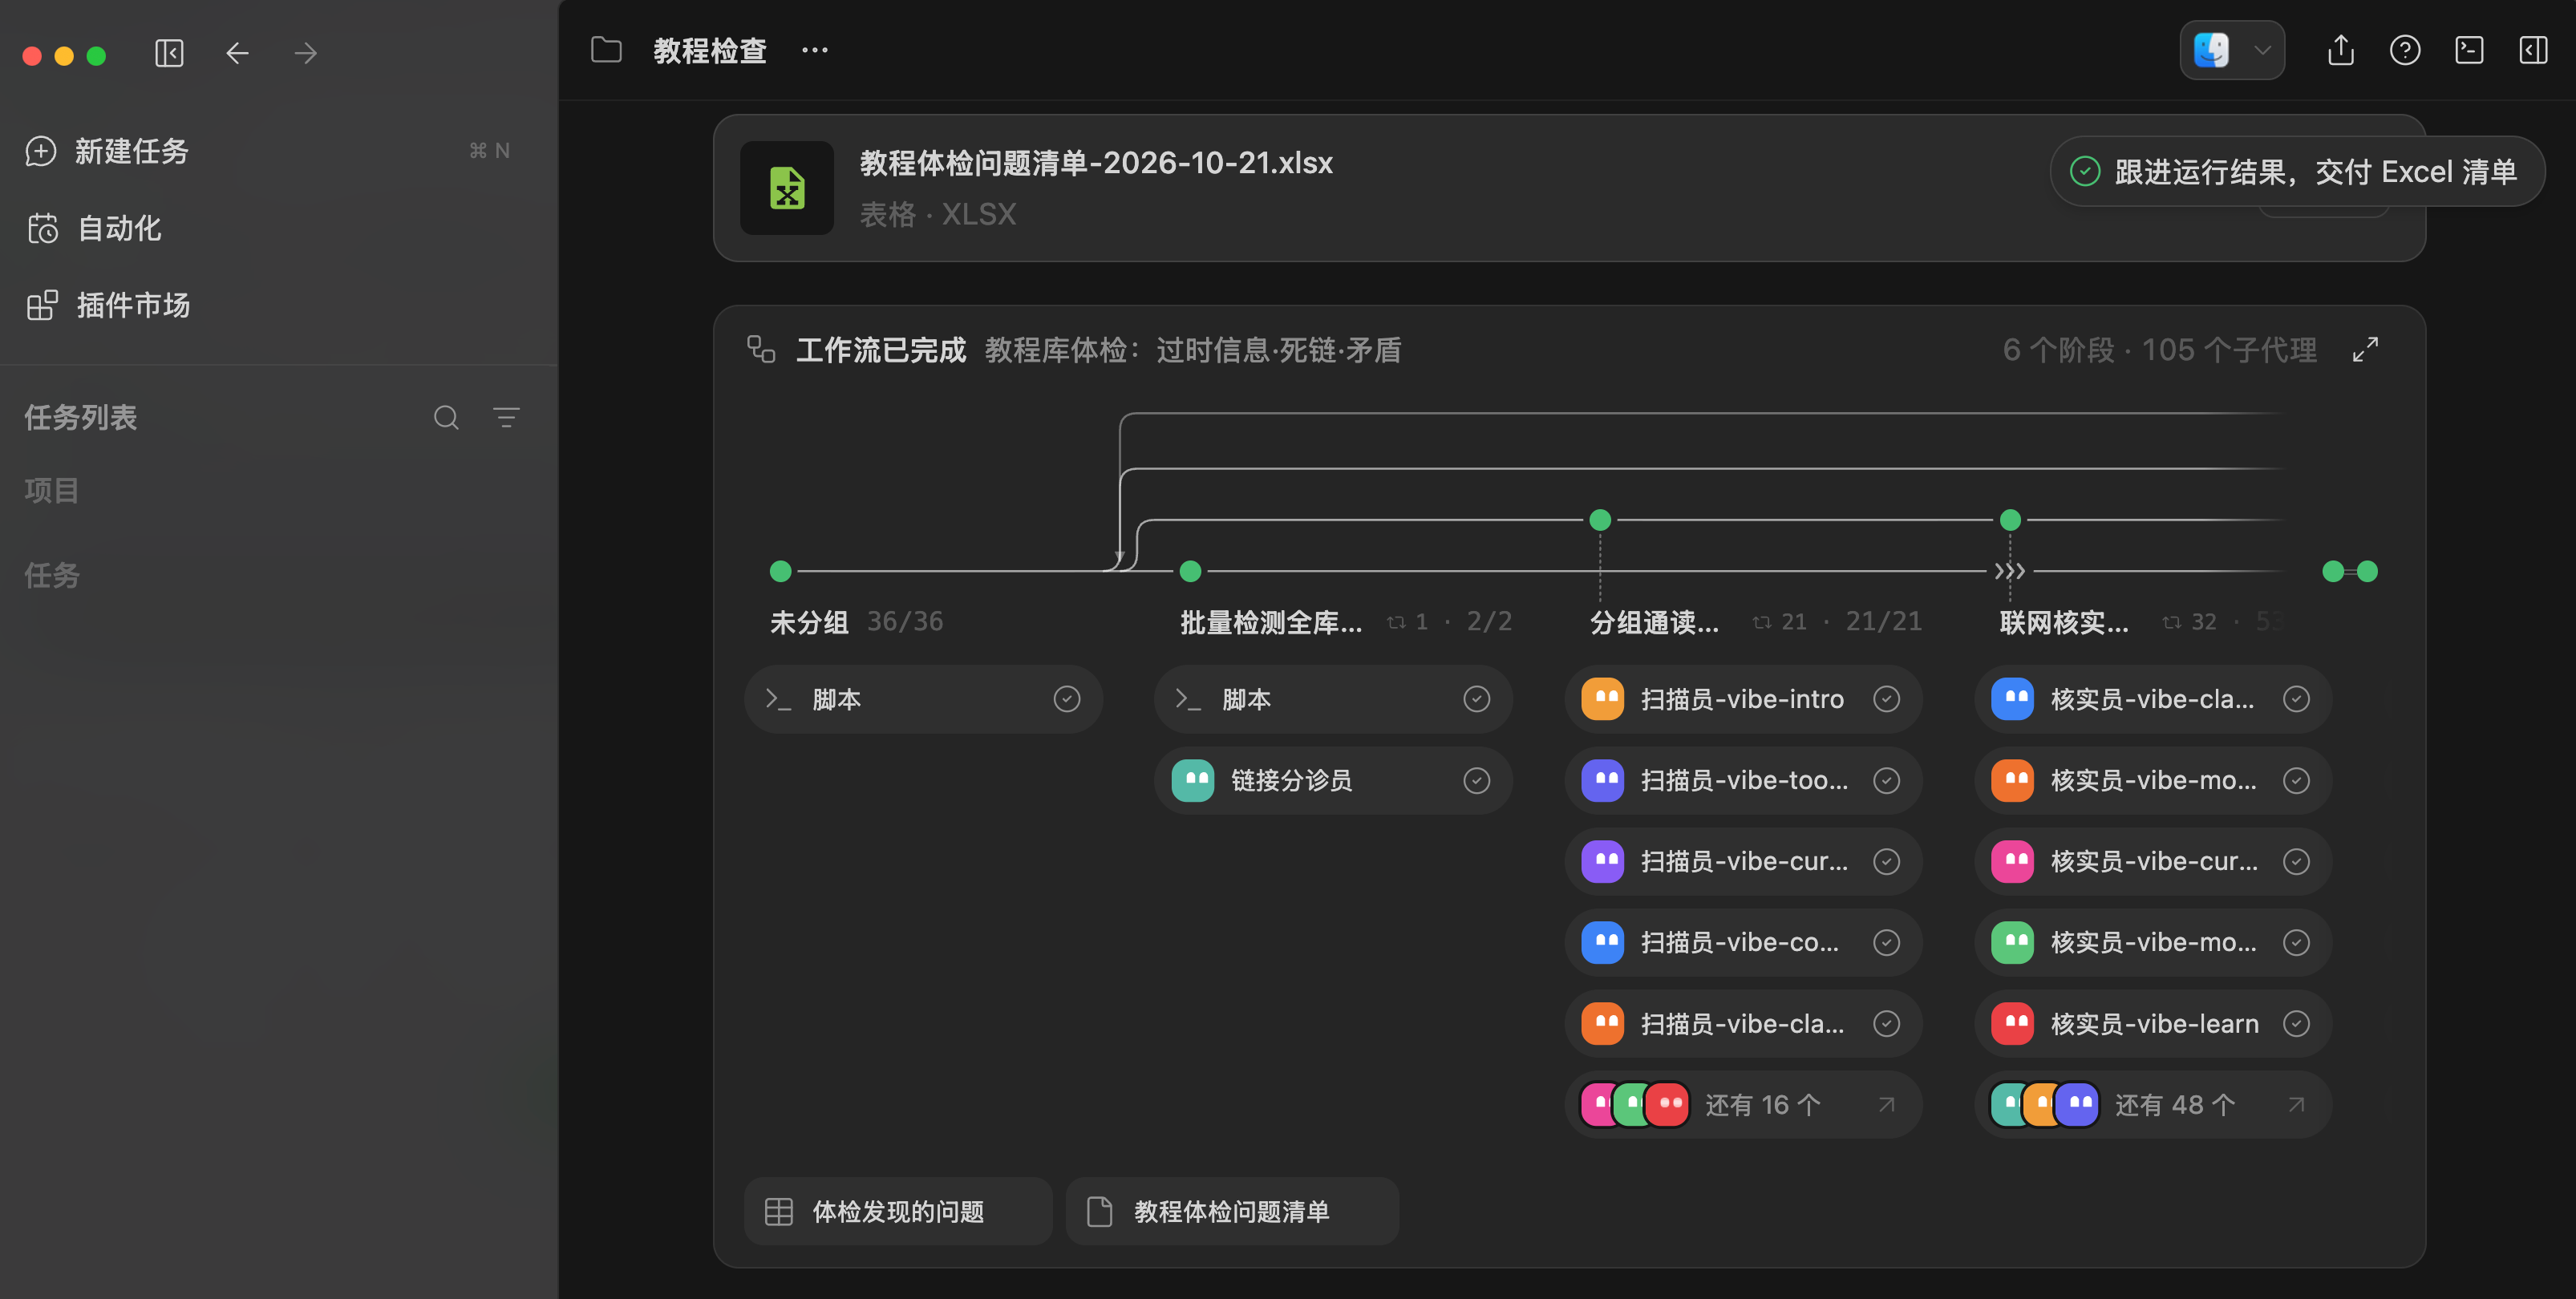Go forward with the right arrow
2576x1299 pixels.
tap(306, 53)
